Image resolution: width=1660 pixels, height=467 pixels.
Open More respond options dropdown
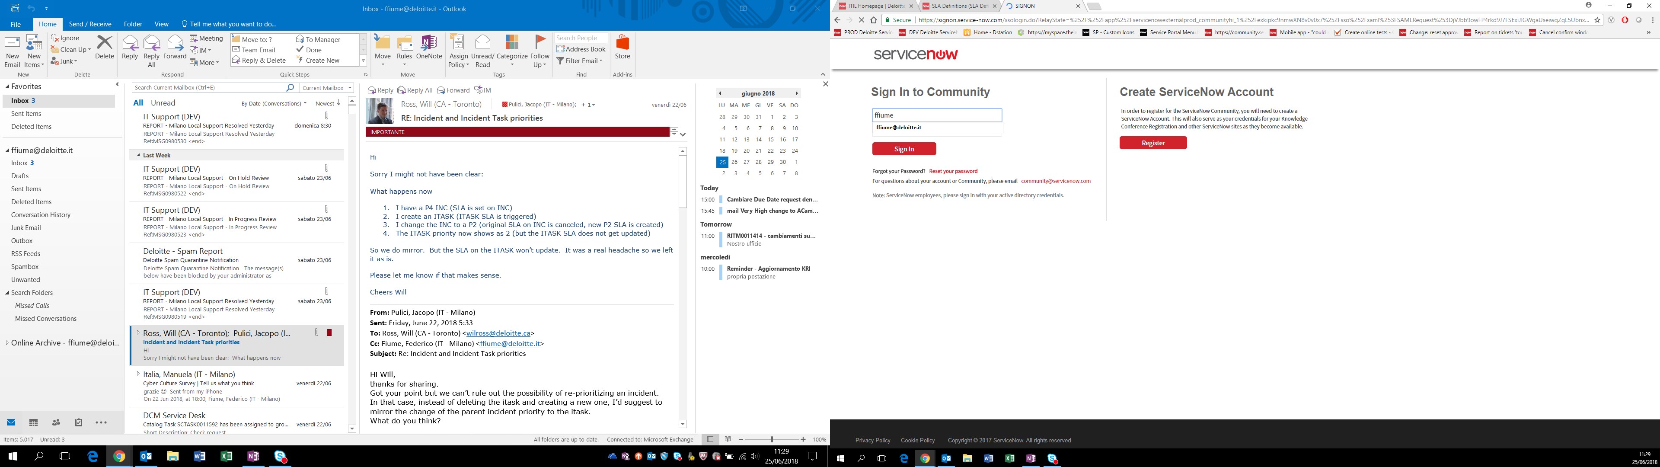(x=204, y=63)
